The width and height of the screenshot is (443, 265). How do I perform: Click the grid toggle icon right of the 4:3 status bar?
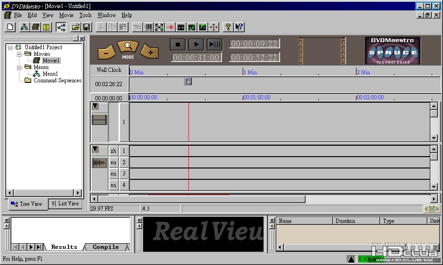point(432,209)
